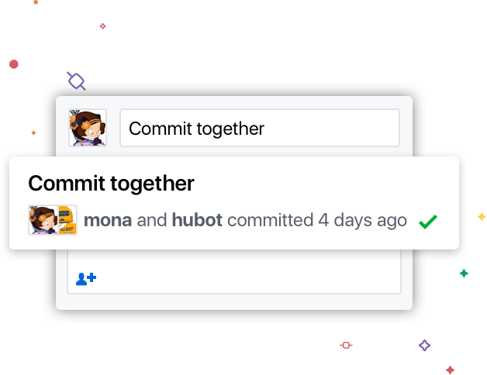The height and width of the screenshot is (375, 487).
Task: Open hubot's avatar in commit summary
Action: (x=67, y=220)
